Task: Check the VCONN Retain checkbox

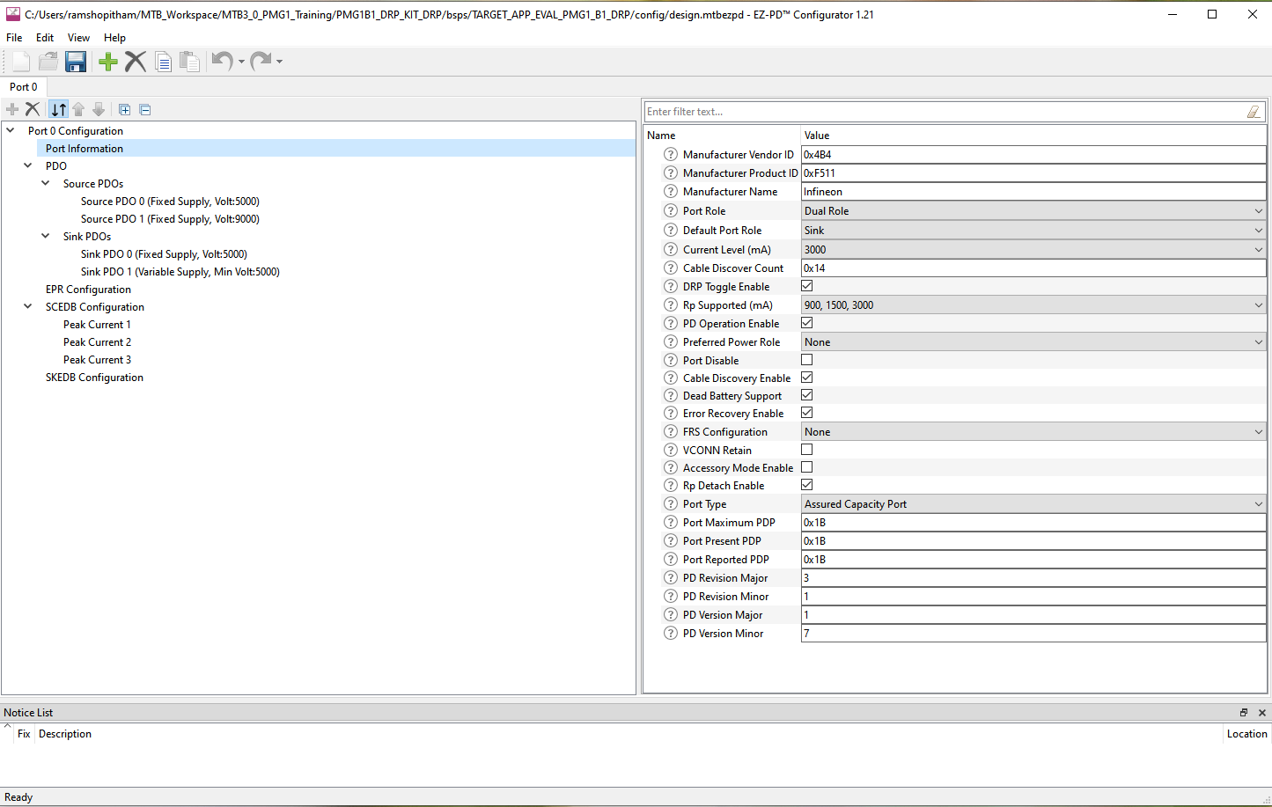Action: point(806,450)
